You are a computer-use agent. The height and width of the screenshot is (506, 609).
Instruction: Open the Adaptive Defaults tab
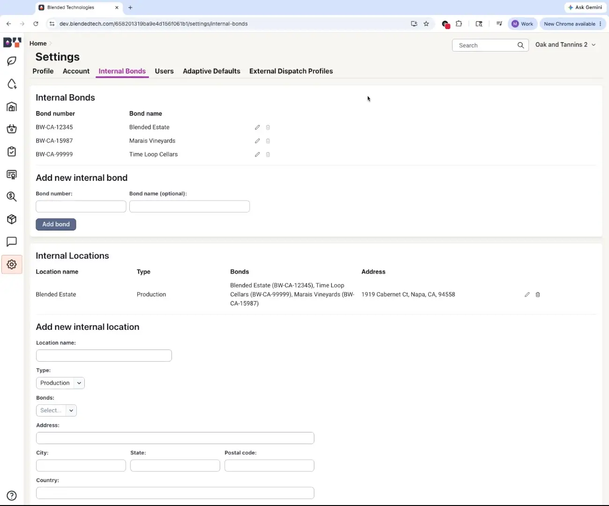click(211, 71)
